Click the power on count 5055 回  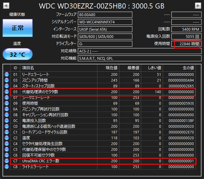(186, 36)
